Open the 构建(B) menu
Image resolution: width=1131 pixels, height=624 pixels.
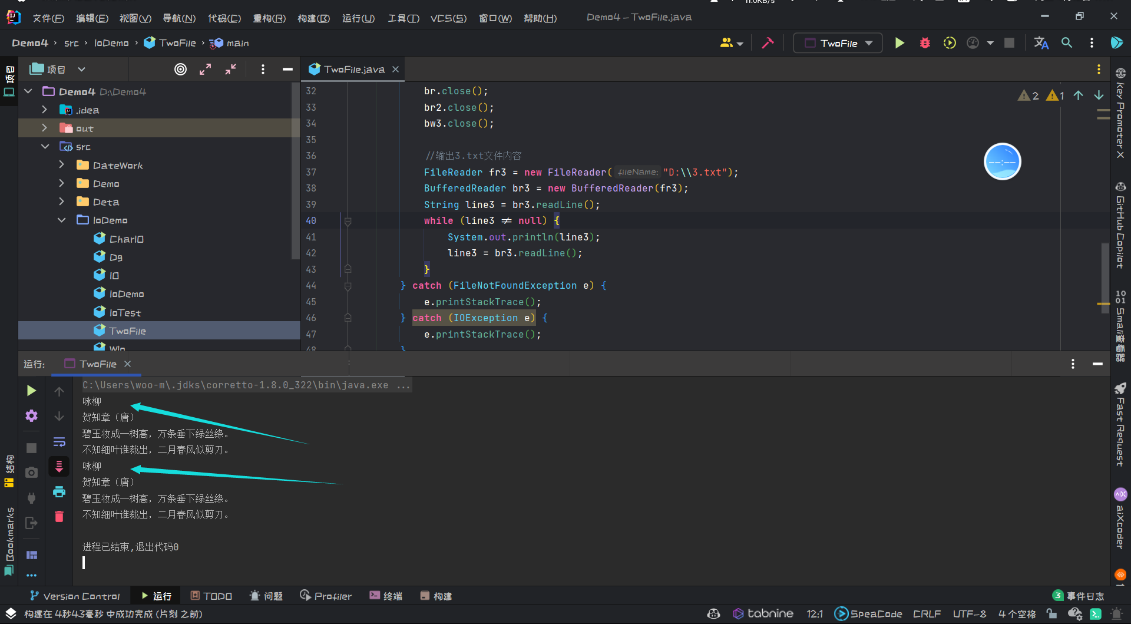[313, 18]
